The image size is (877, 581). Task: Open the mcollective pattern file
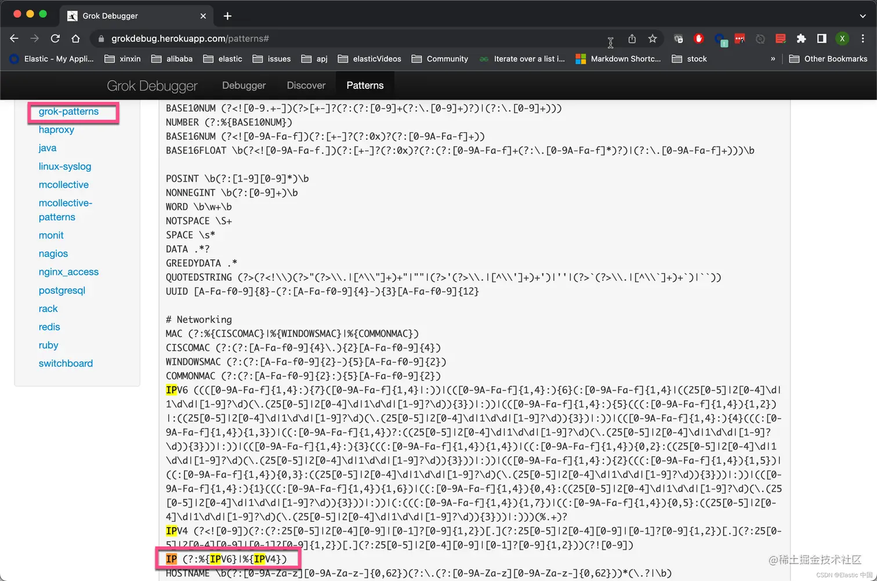pos(64,184)
